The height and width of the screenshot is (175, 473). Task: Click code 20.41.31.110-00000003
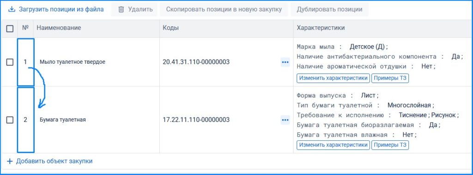tap(196, 62)
